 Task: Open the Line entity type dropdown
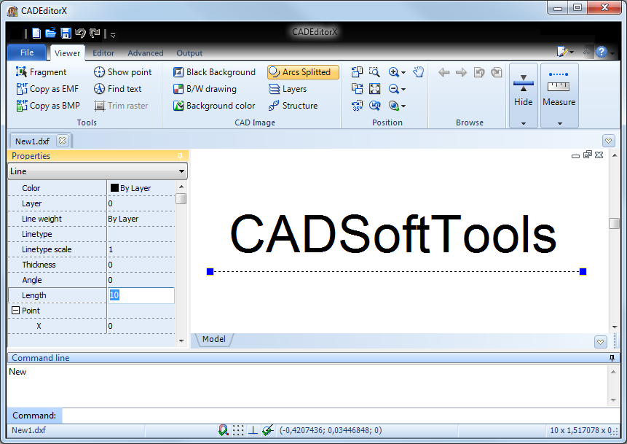[x=97, y=171]
